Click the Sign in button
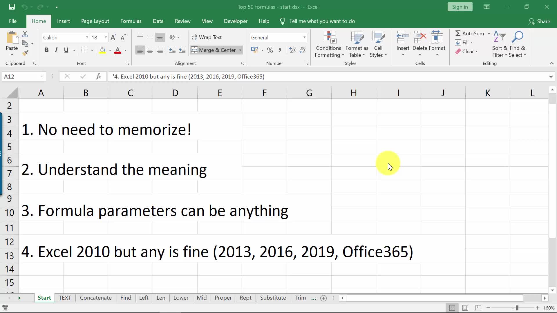Screen dimensions: 557x313 pos(460,7)
